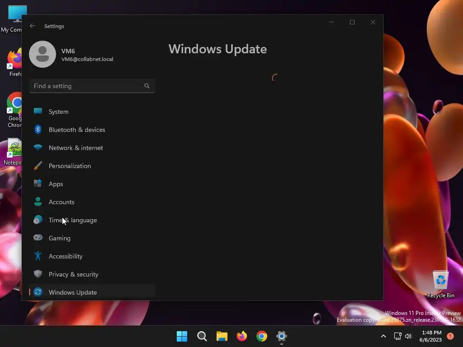Go to Apps settings
This screenshot has height=347, width=463.
pos(92,184)
